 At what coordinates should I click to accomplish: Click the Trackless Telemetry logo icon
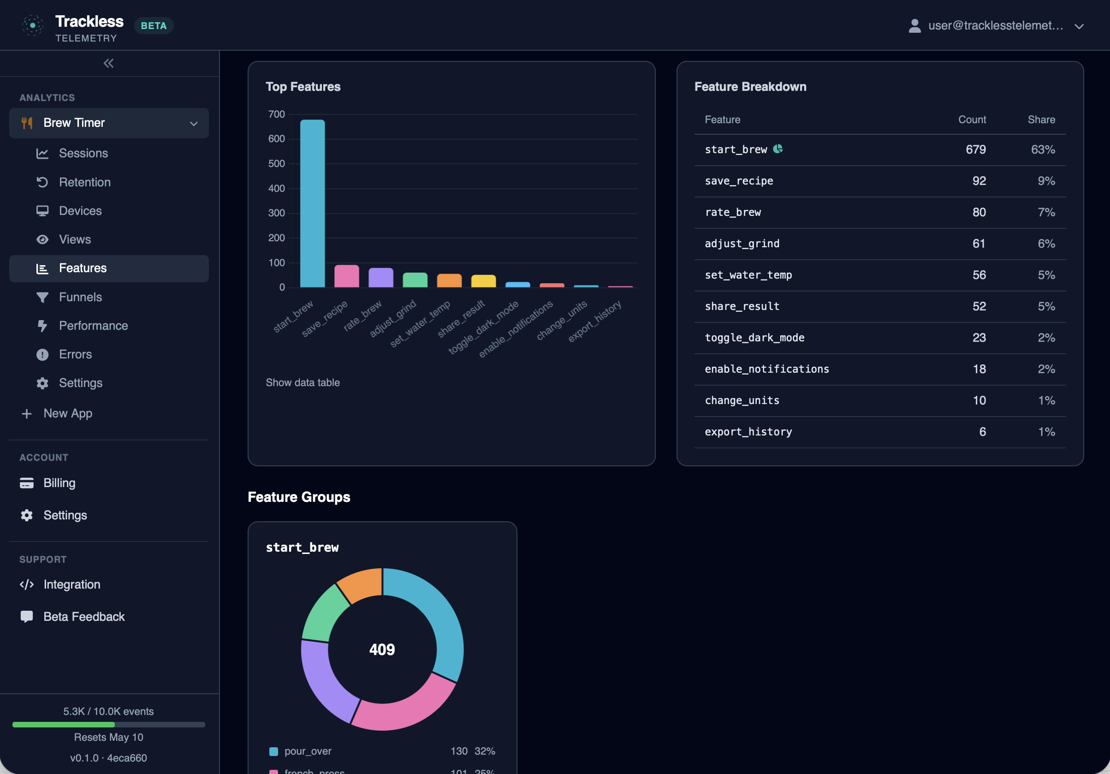click(x=32, y=25)
